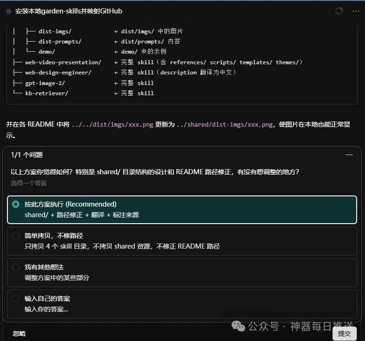Click the '只拷贝 4 个 skill 目录' description
The height and width of the screenshot is (341, 365).
point(122,246)
